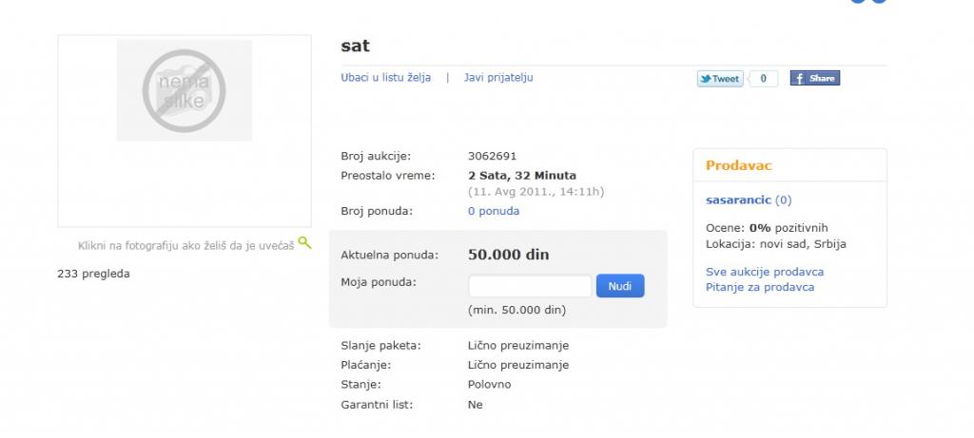
Task: Open 'Sve aukcije prodavca' link
Action: point(765,272)
